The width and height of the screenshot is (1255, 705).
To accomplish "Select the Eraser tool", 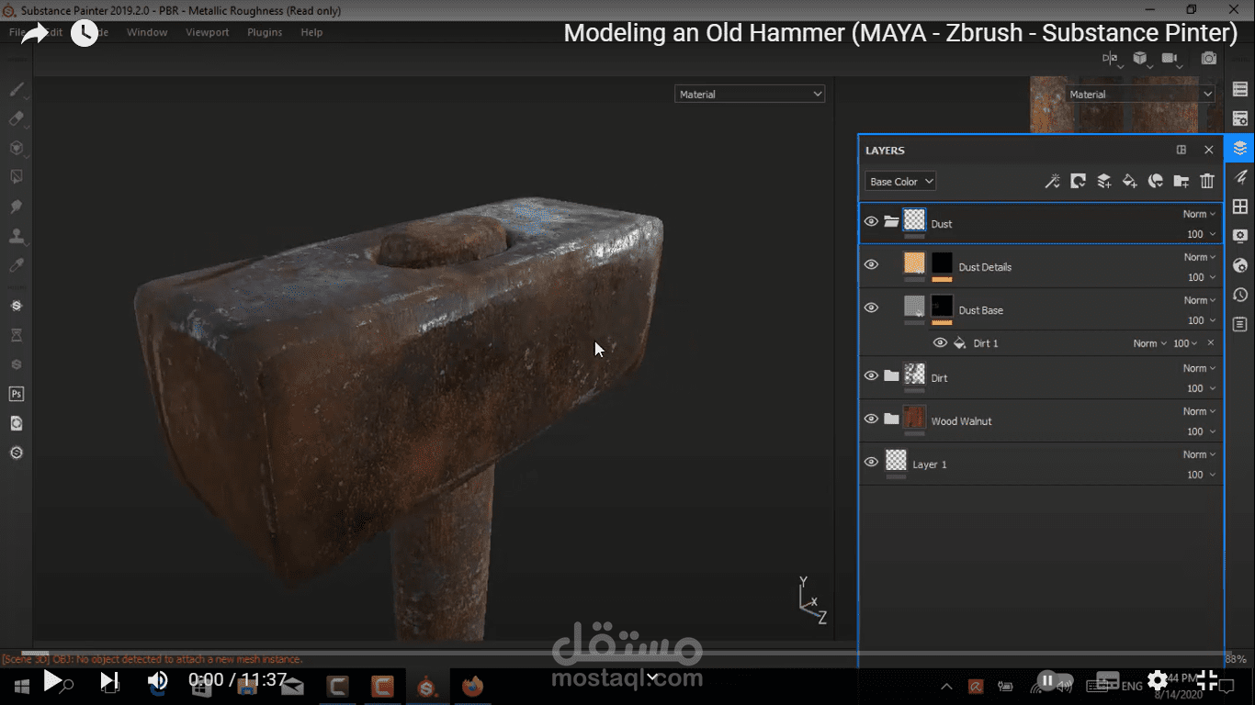I will (16, 118).
